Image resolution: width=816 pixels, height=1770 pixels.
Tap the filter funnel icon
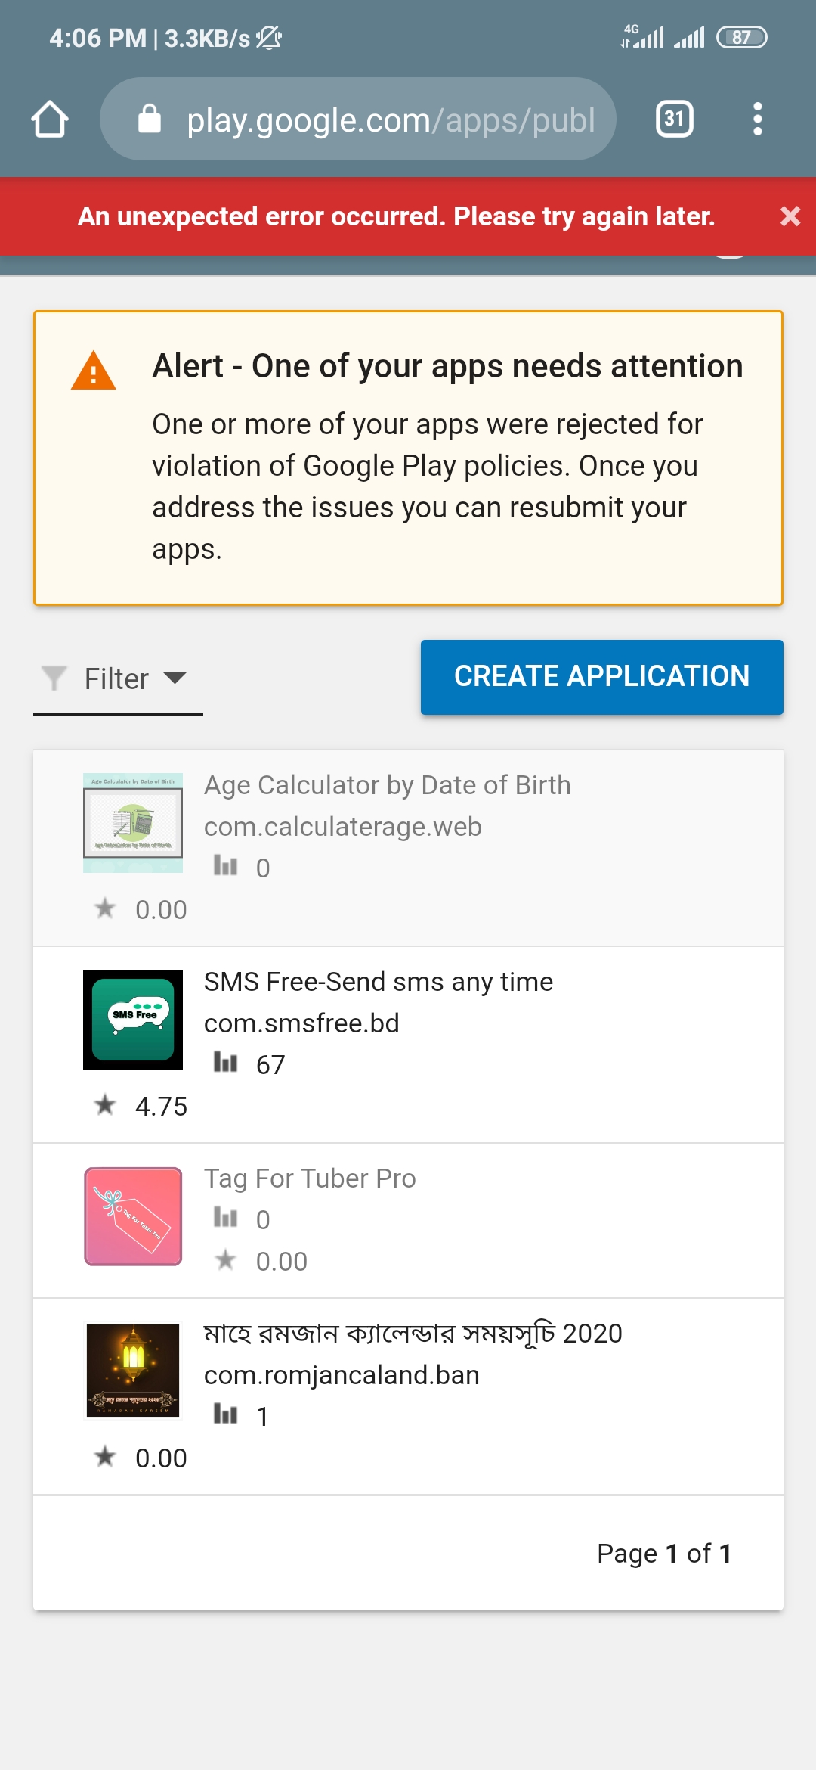coord(54,678)
